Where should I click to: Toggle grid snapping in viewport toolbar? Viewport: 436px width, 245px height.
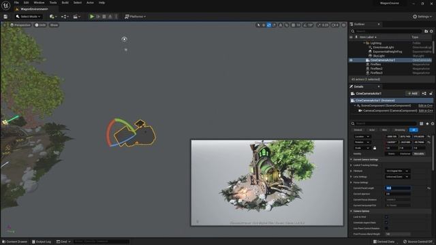coord(293,25)
